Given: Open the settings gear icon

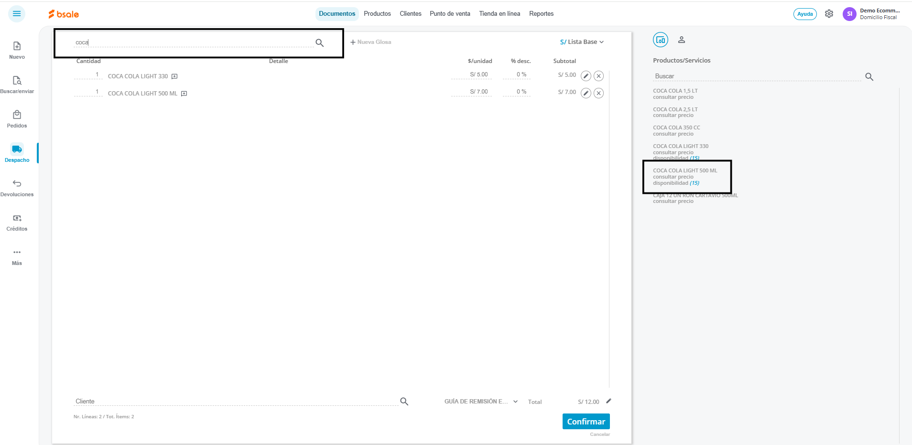Looking at the screenshot, I should click(829, 14).
